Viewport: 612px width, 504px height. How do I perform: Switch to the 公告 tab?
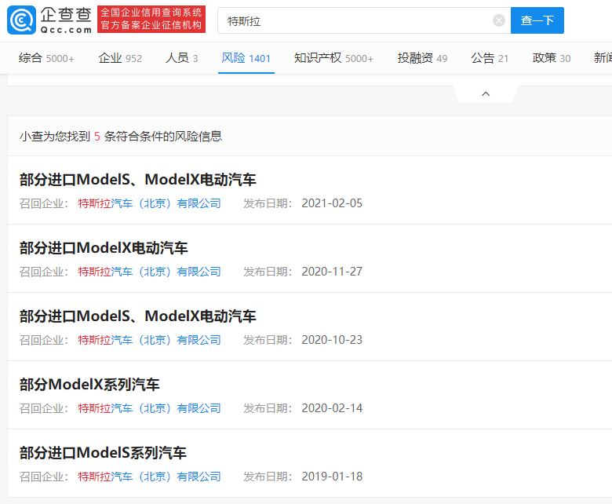tap(490, 58)
